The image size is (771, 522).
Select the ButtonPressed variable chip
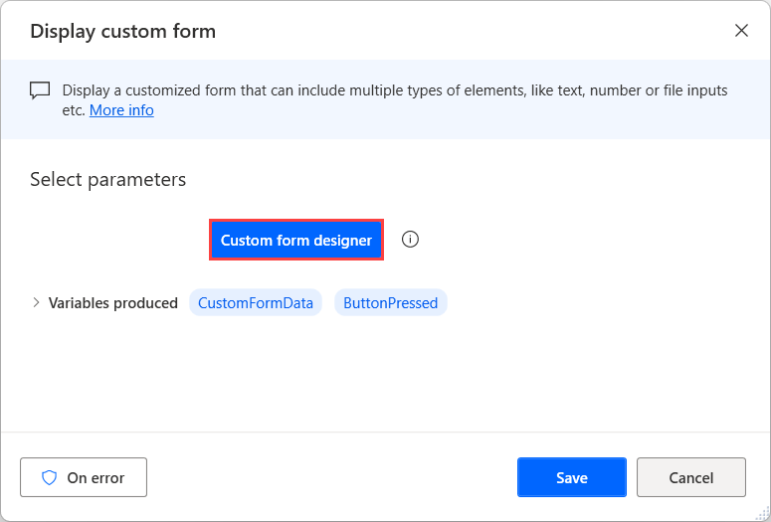390,303
